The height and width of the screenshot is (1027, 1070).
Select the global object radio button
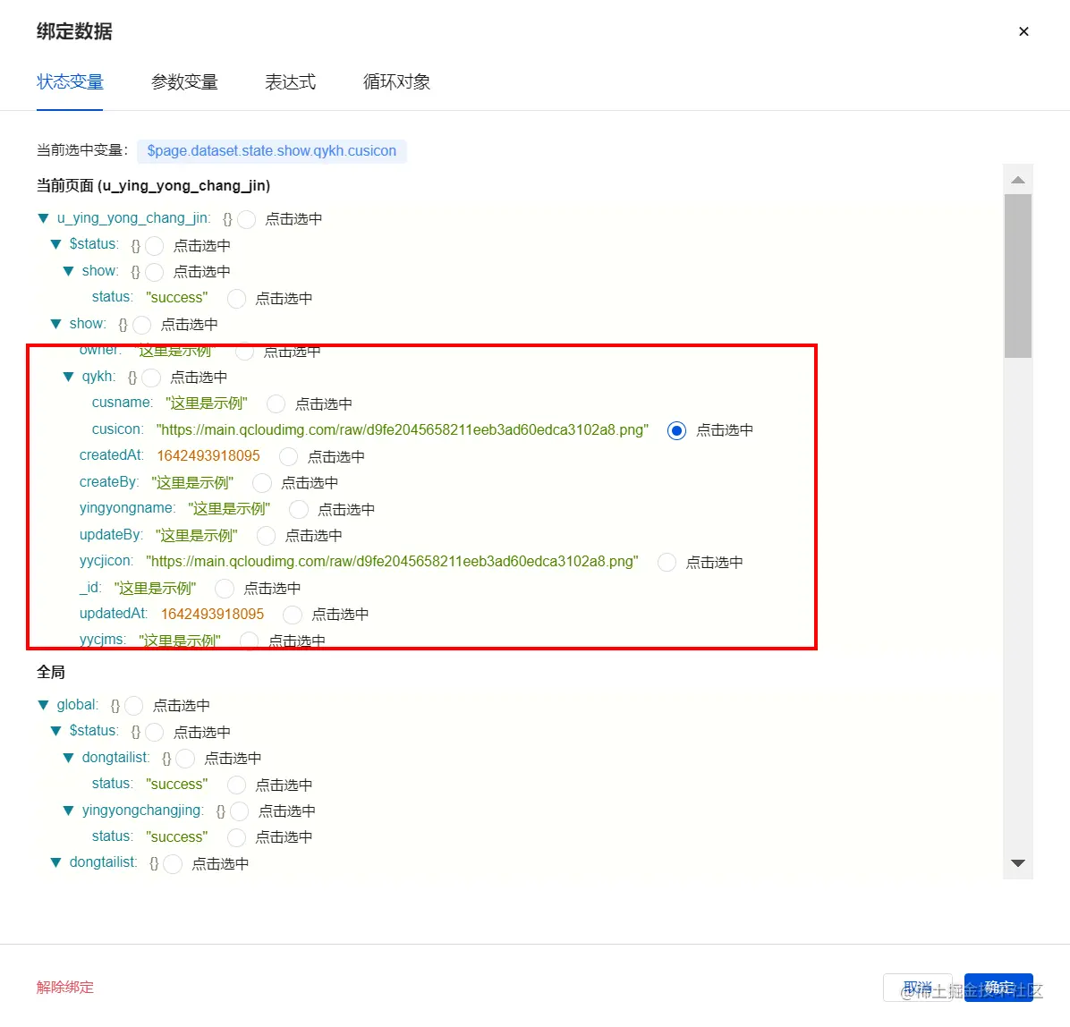134,706
